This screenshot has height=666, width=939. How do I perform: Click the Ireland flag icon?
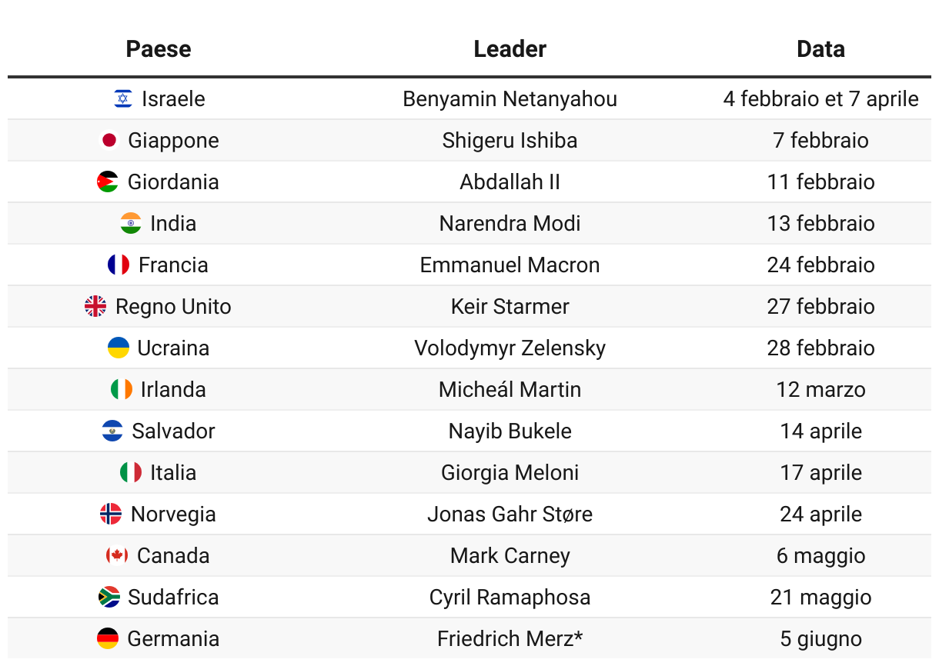coord(121,389)
